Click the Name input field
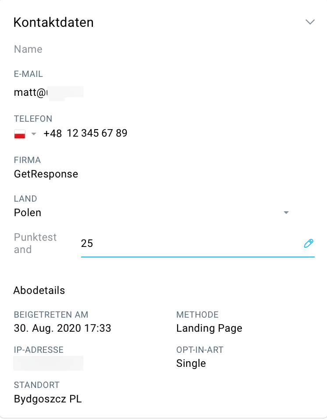The width and height of the screenshot is (327, 420). tap(164, 49)
